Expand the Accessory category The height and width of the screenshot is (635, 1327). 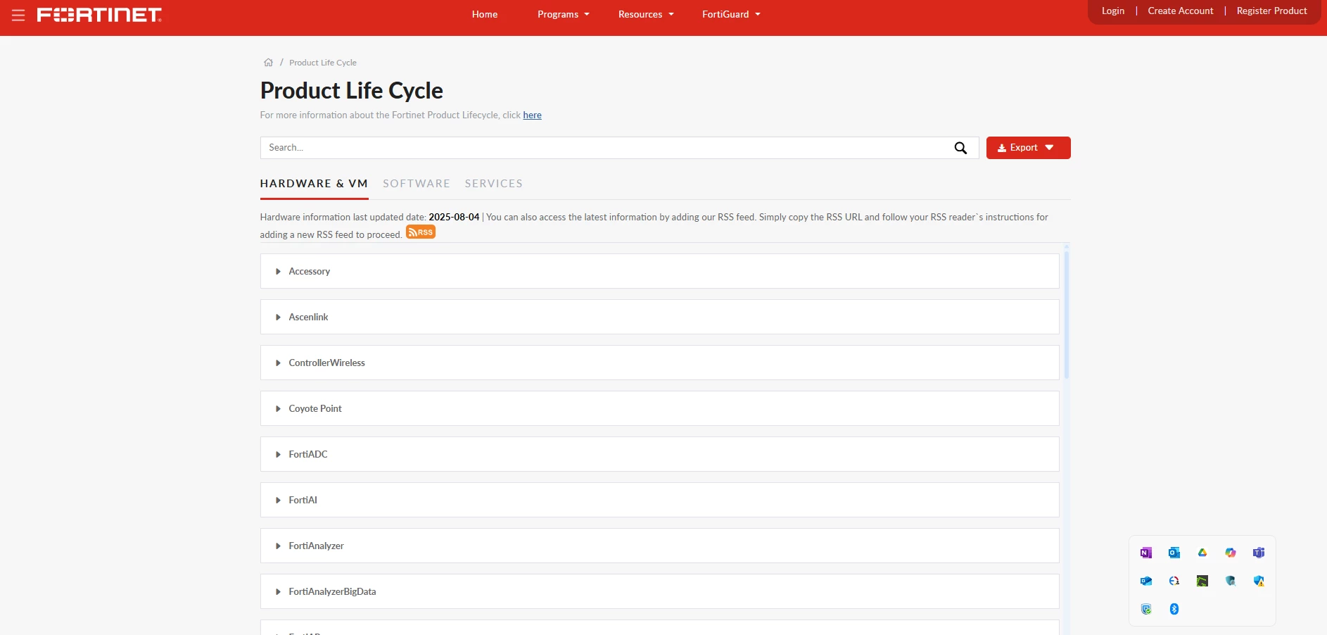pos(659,271)
